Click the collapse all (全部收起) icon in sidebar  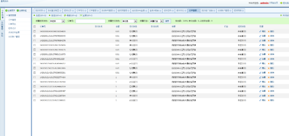click(x=18, y=11)
